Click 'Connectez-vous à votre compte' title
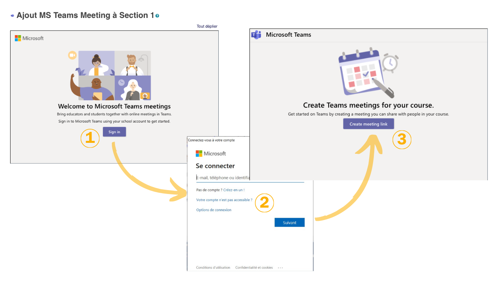 click(x=211, y=140)
